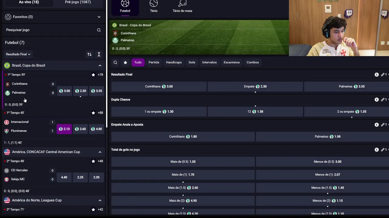Open the Resultado Final dropdown

18,54
